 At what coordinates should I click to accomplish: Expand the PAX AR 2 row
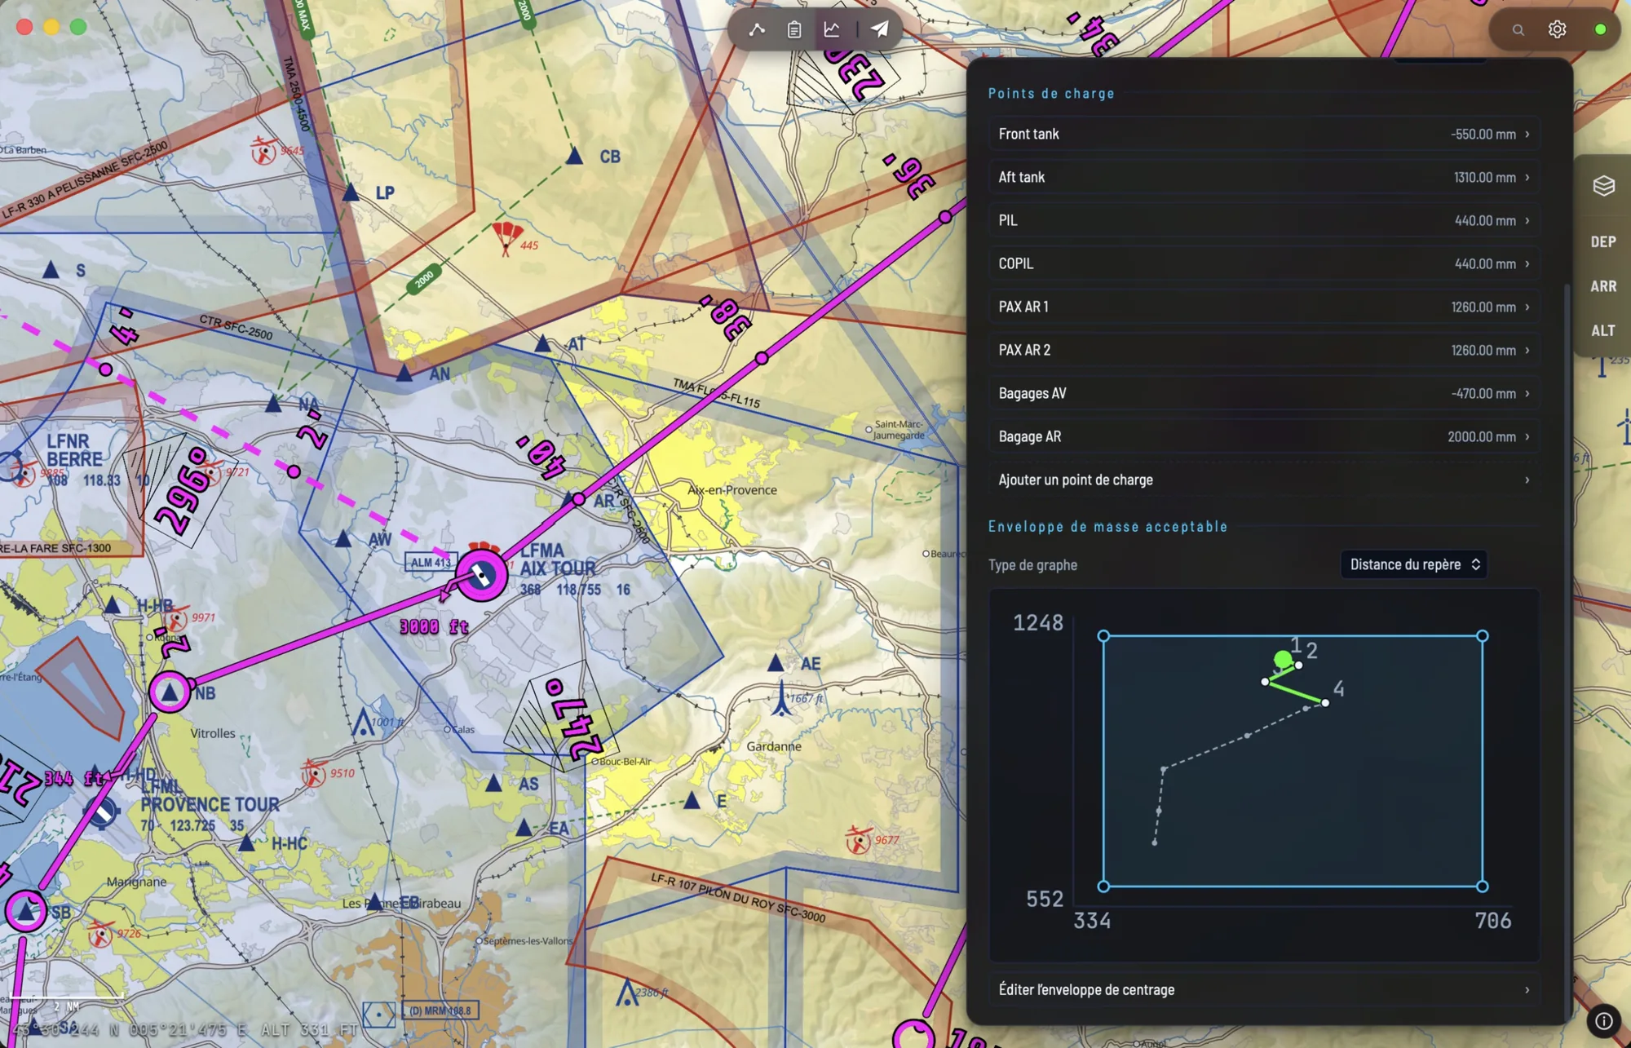coord(1264,350)
